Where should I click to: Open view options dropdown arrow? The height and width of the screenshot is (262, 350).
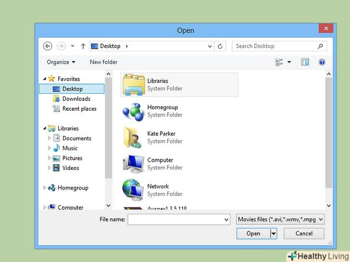(x=289, y=62)
